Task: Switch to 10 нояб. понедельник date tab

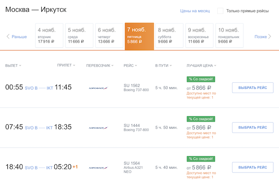Action: [230, 36]
